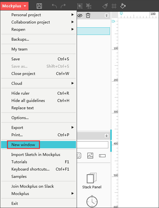
Task: Click the text input component icon
Action: coord(102,156)
